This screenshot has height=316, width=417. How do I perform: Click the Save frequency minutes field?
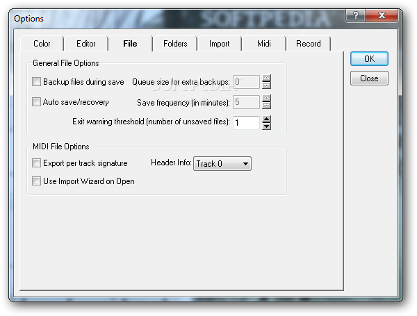[246, 102]
